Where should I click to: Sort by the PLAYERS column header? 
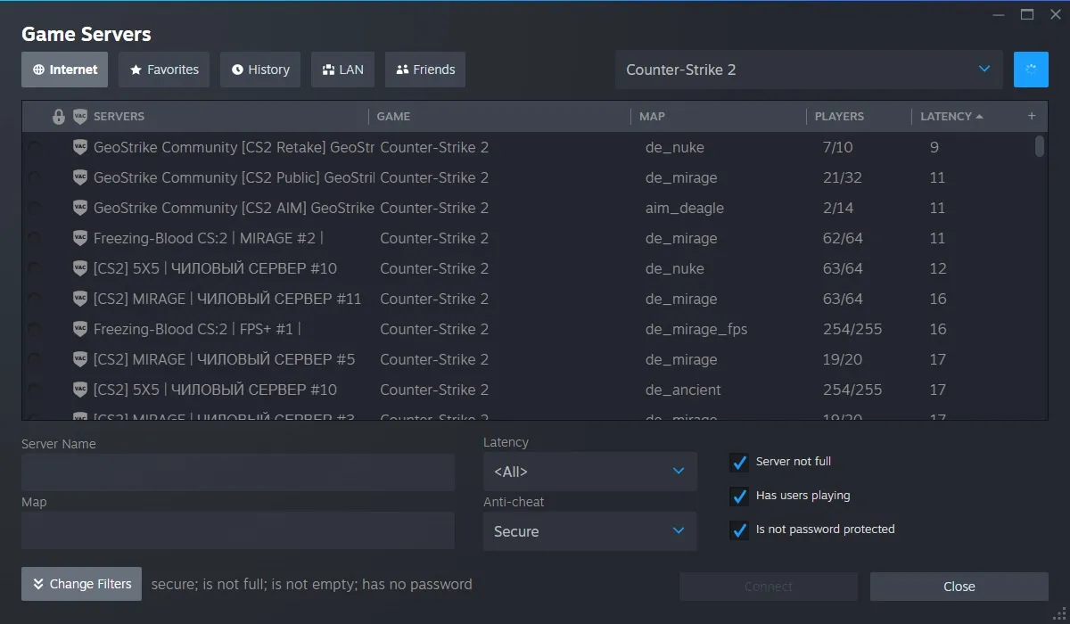(839, 117)
